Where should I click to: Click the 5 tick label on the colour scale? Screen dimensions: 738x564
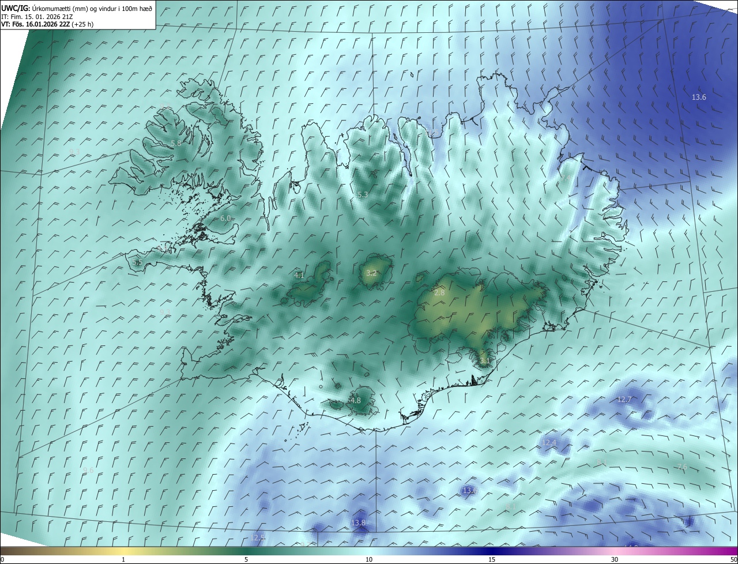tap(246, 559)
